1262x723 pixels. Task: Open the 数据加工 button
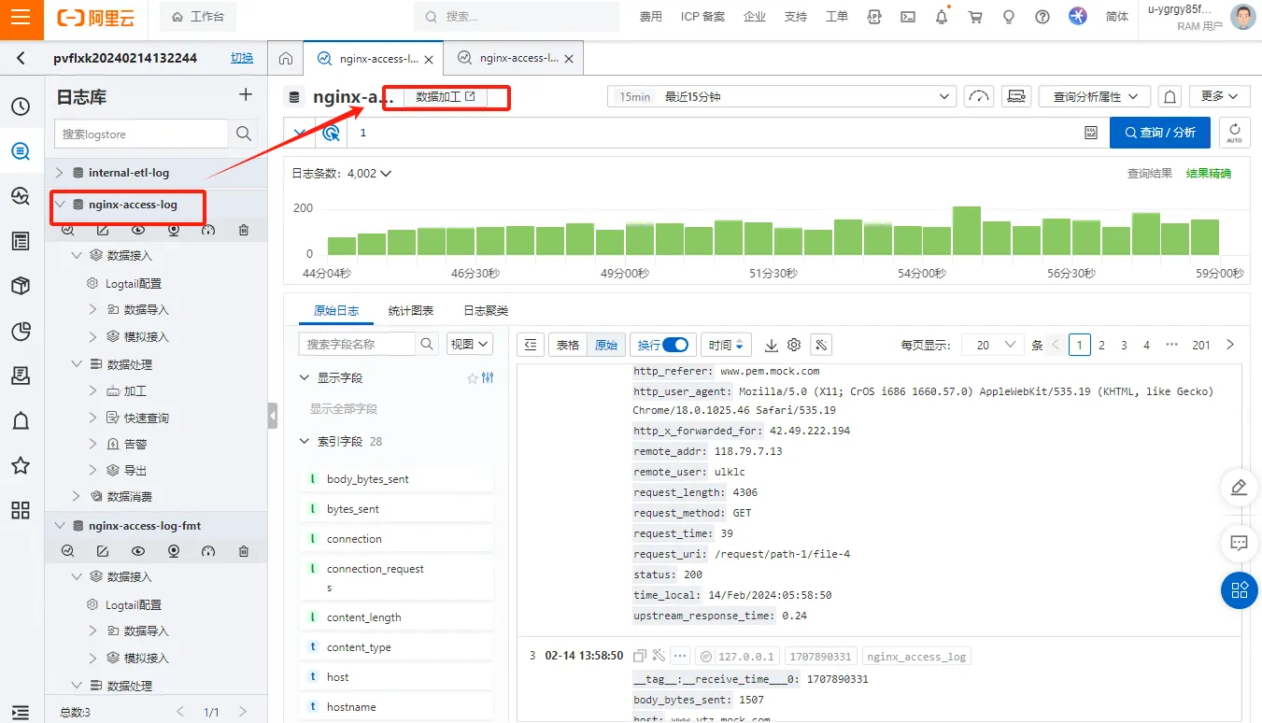446,96
